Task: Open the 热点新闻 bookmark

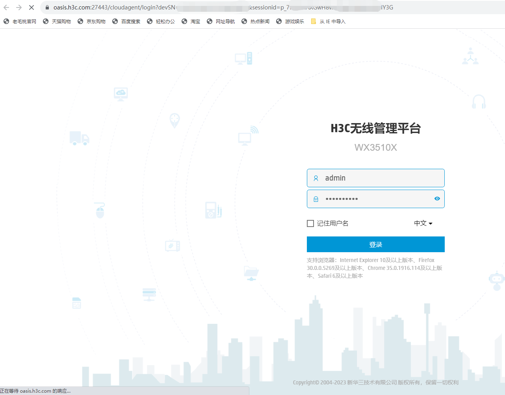Action: 255,22
